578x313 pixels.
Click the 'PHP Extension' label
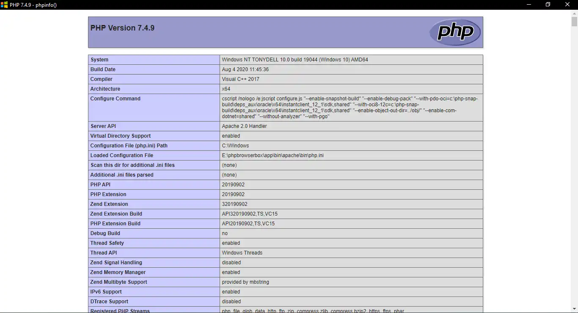[108, 194]
